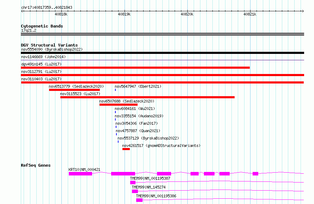The width and height of the screenshot is (314, 204).
Task: Click the ruler's right arrow end
Action: coord(303,11)
